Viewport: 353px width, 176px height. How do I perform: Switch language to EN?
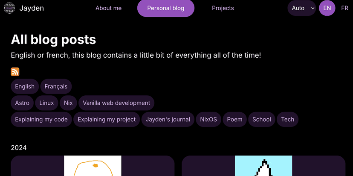327,8
